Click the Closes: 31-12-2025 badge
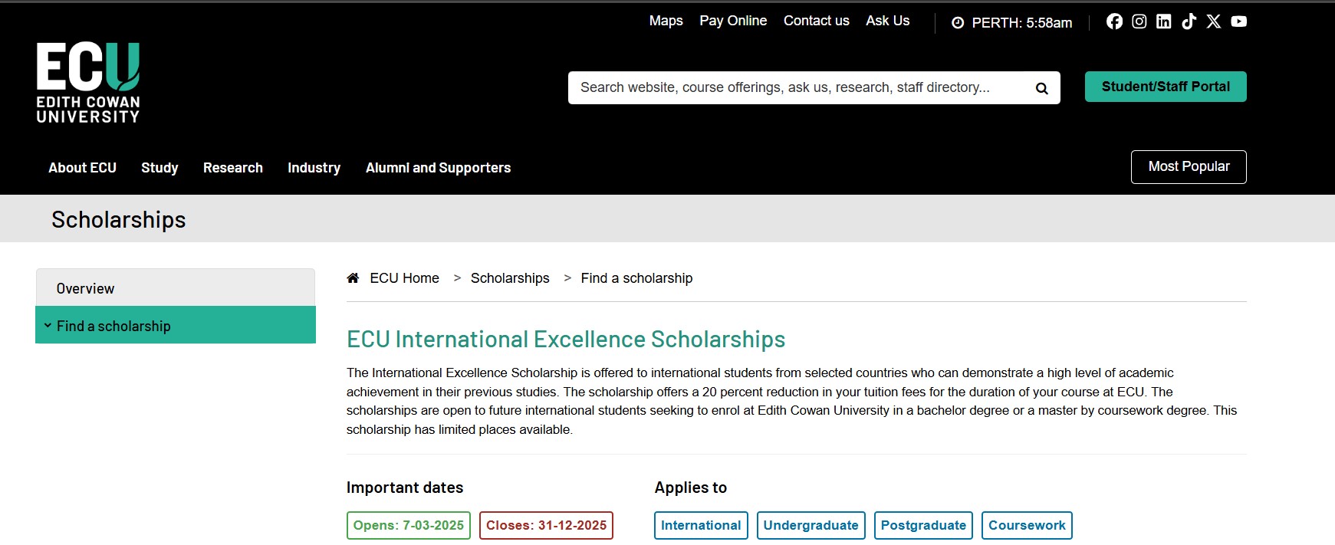The width and height of the screenshot is (1335, 545). pos(546,526)
